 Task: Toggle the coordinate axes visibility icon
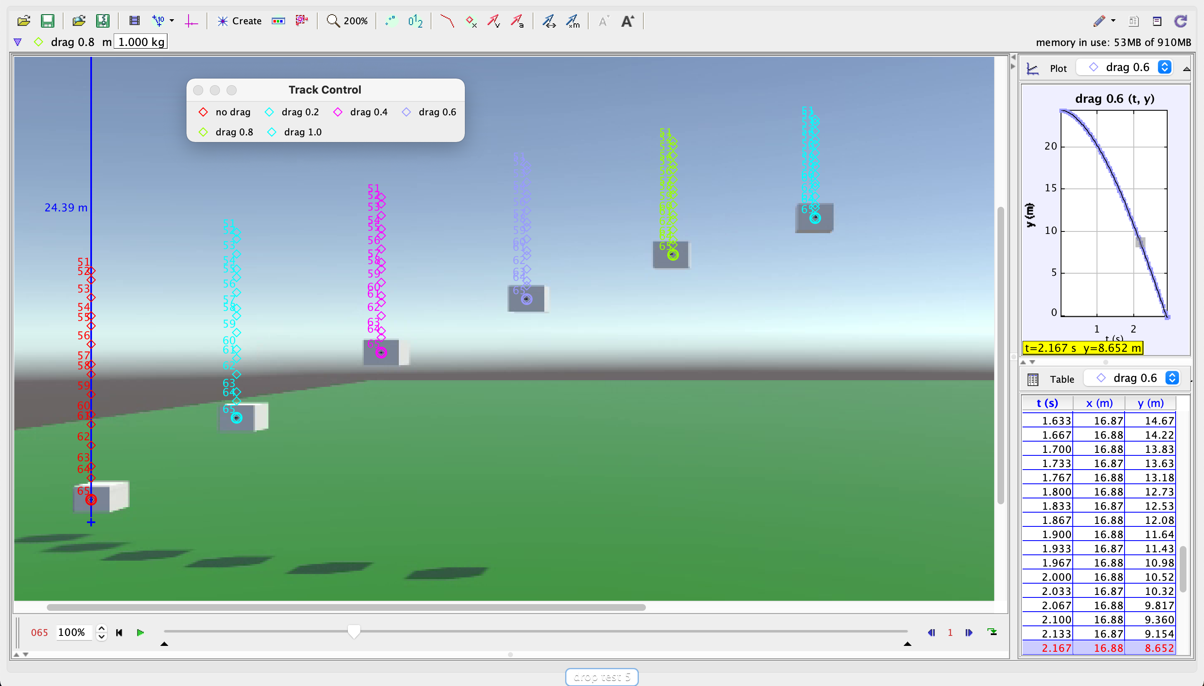tap(191, 21)
